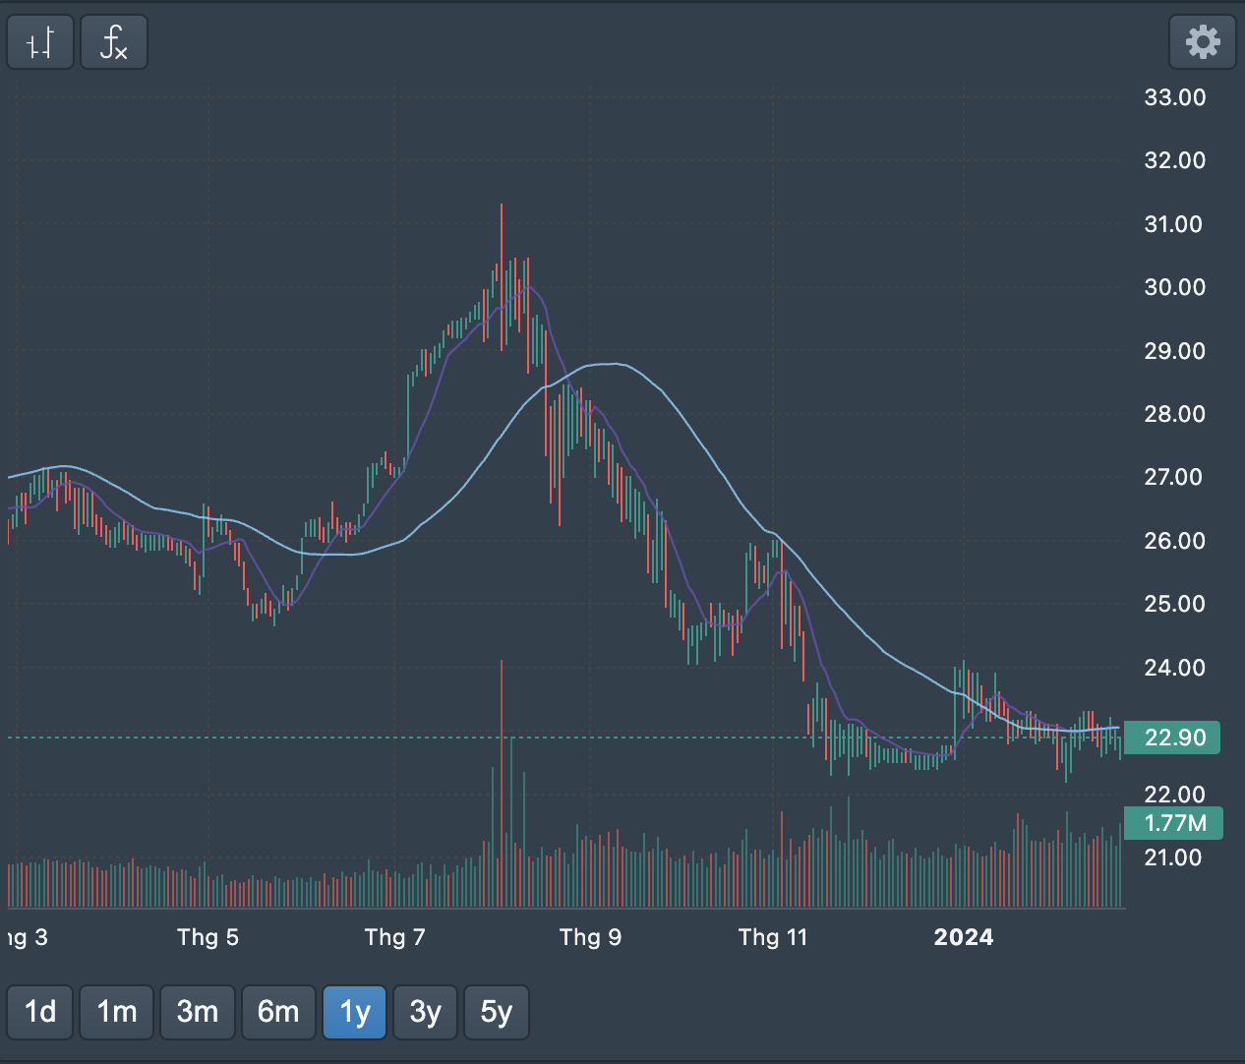Click the active 1y range button
This screenshot has width=1245, height=1064.
click(355, 1012)
